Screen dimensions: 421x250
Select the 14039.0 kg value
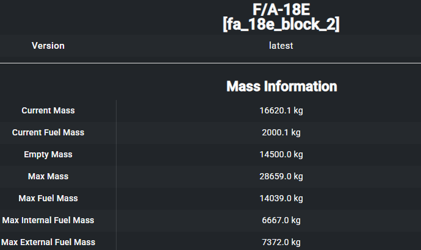pos(281,198)
